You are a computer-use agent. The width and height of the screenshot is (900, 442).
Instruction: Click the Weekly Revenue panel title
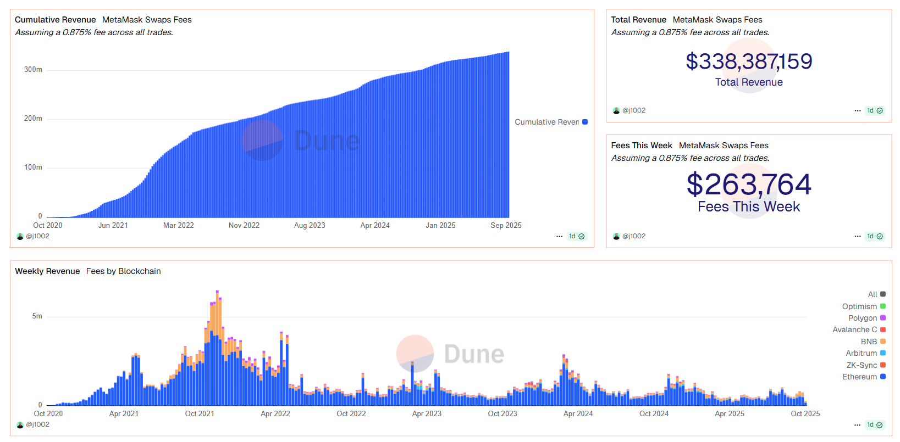pyautogui.click(x=47, y=271)
